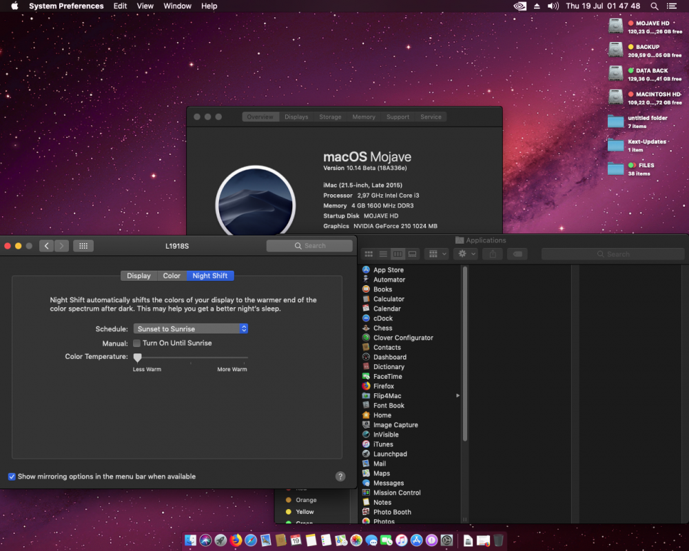
Task: Open the Help menu
Action: (209, 6)
